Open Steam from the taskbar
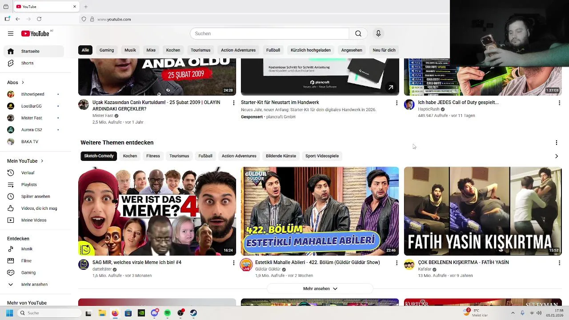The width and height of the screenshot is (569, 320). [x=194, y=313]
